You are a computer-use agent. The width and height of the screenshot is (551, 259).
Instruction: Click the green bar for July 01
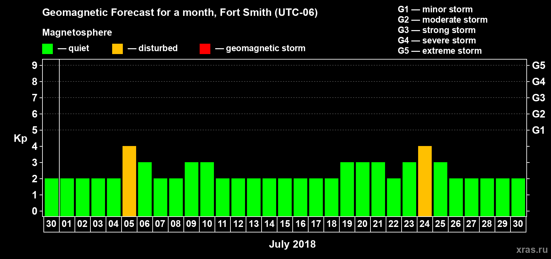(x=67, y=197)
